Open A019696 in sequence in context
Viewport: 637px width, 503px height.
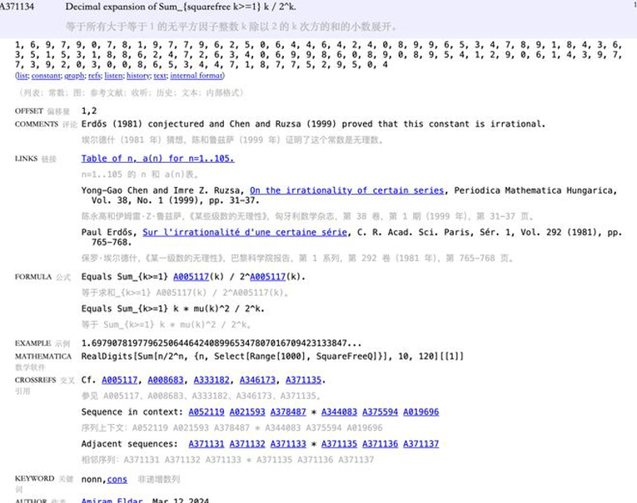point(421,412)
